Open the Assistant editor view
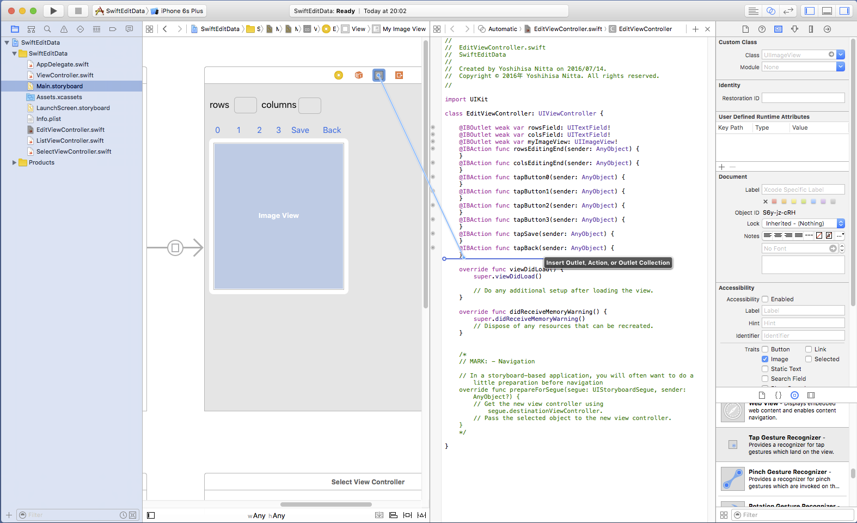Screen dimensions: 857x523 click(x=770, y=11)
